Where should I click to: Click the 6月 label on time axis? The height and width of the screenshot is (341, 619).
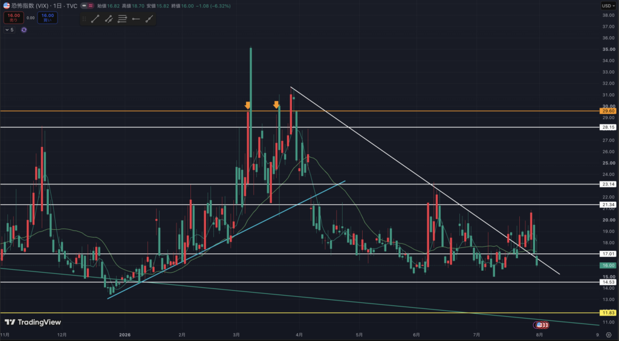tap(416, 335)
